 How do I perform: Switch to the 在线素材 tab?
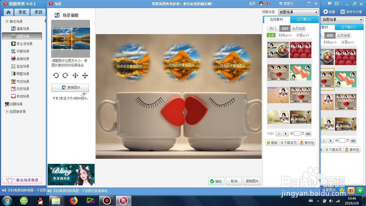tap(276, 19)
